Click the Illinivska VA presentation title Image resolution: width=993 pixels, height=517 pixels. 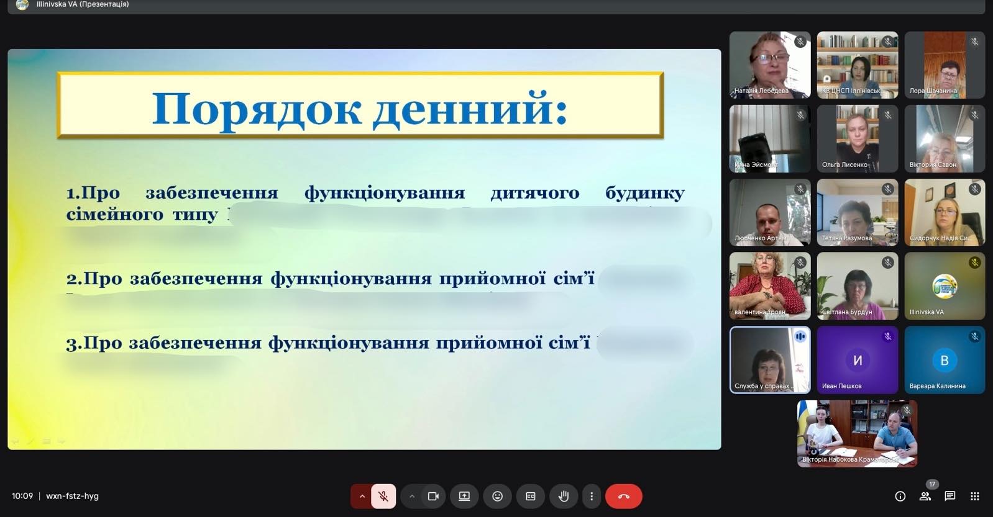pos(82,4)
